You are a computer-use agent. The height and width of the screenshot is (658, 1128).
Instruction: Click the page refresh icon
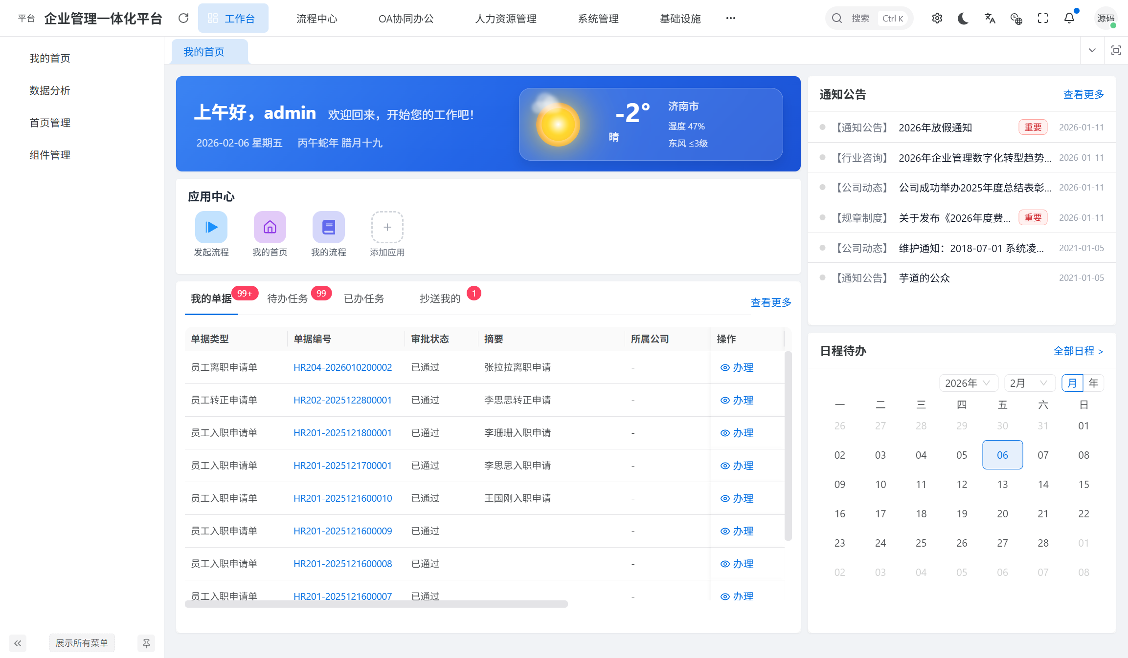tap(183, 18)
